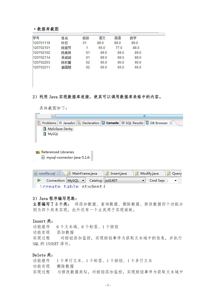Open the Insert.java editor tab
Image resolution: width=216 pixels, height=305 pixels.
119,173
